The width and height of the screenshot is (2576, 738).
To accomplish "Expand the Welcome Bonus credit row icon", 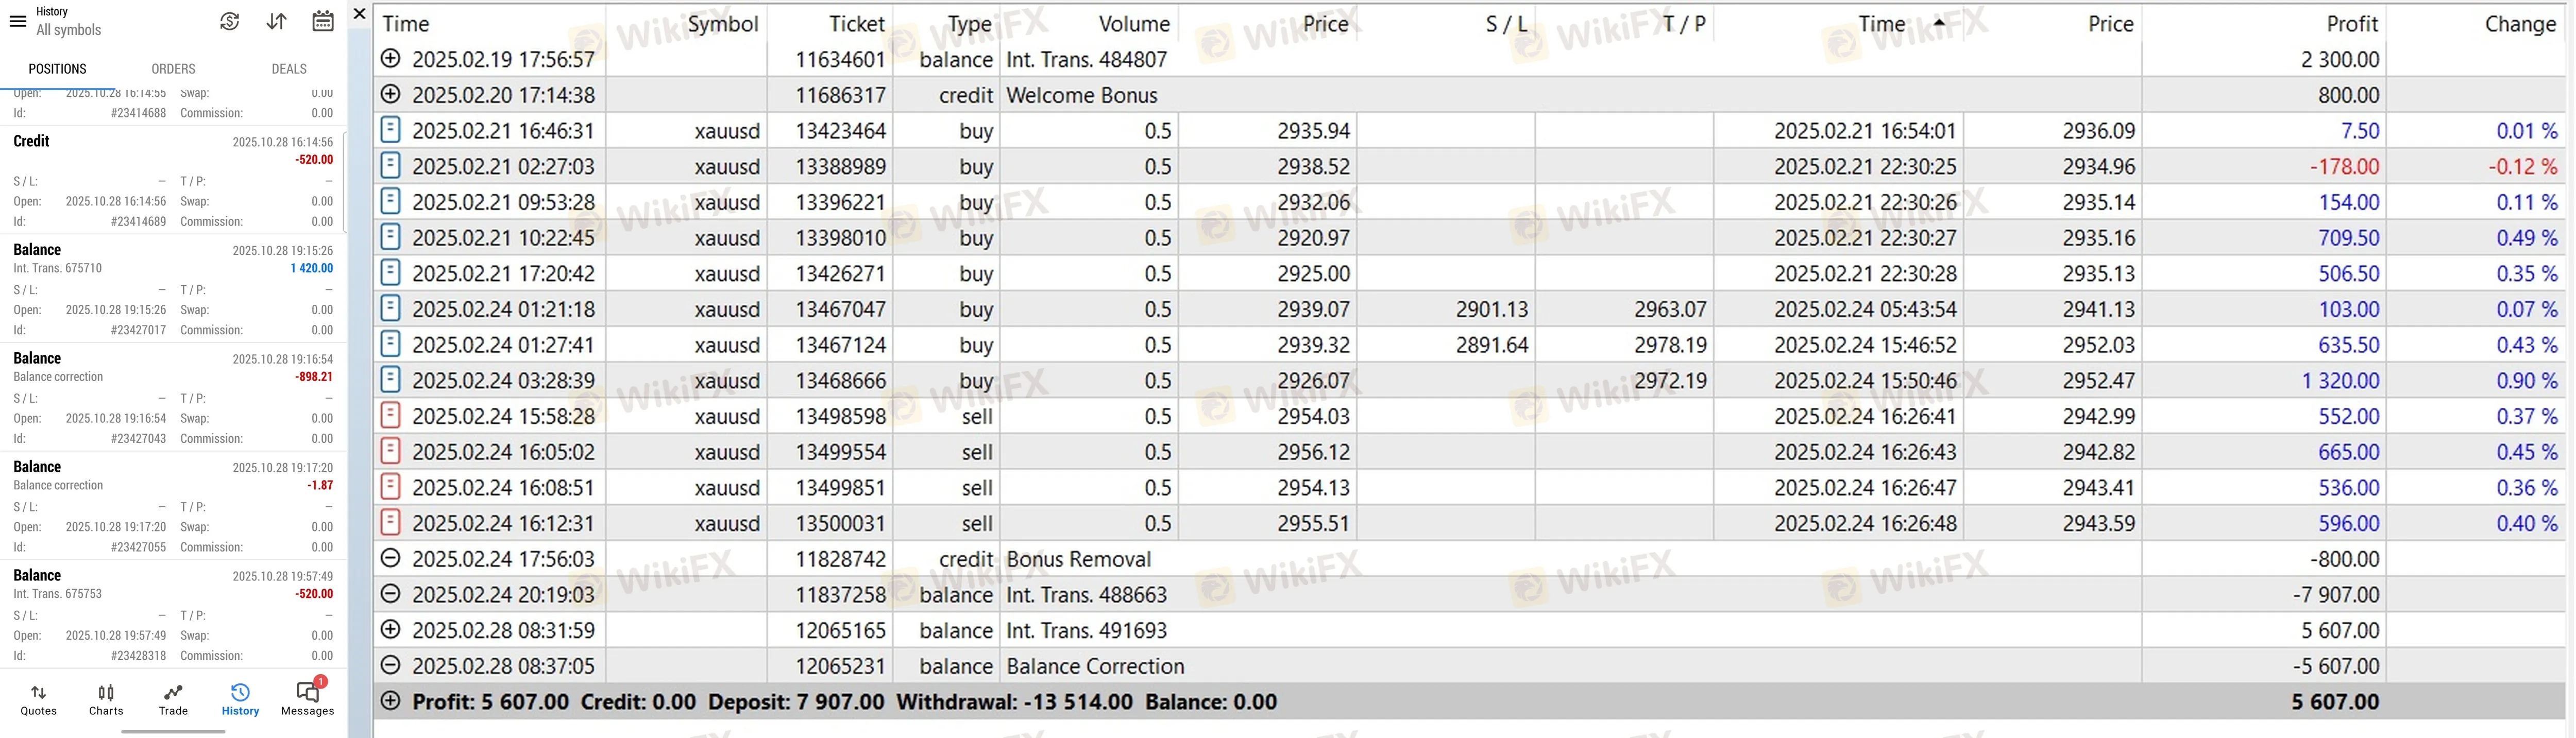I will [391, 95].
